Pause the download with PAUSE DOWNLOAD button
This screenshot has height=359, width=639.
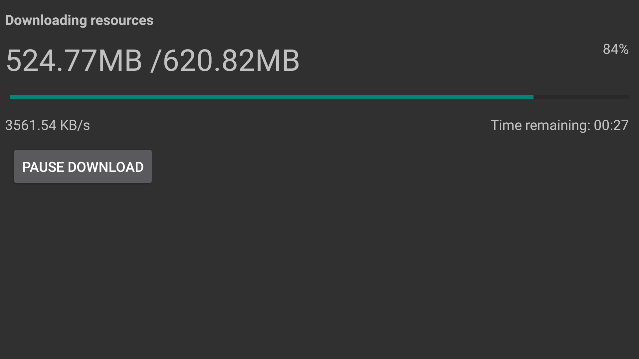[83, 166]
